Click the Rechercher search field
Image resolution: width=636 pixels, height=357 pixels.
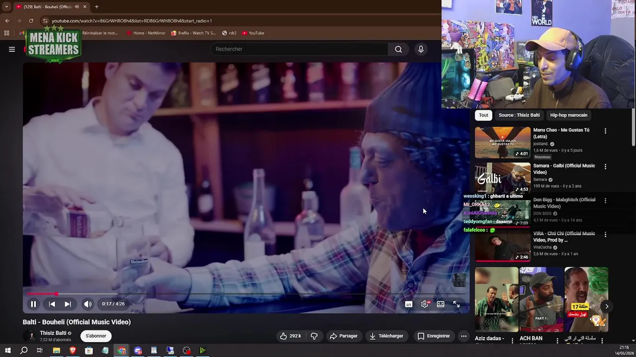click(300, 49)
